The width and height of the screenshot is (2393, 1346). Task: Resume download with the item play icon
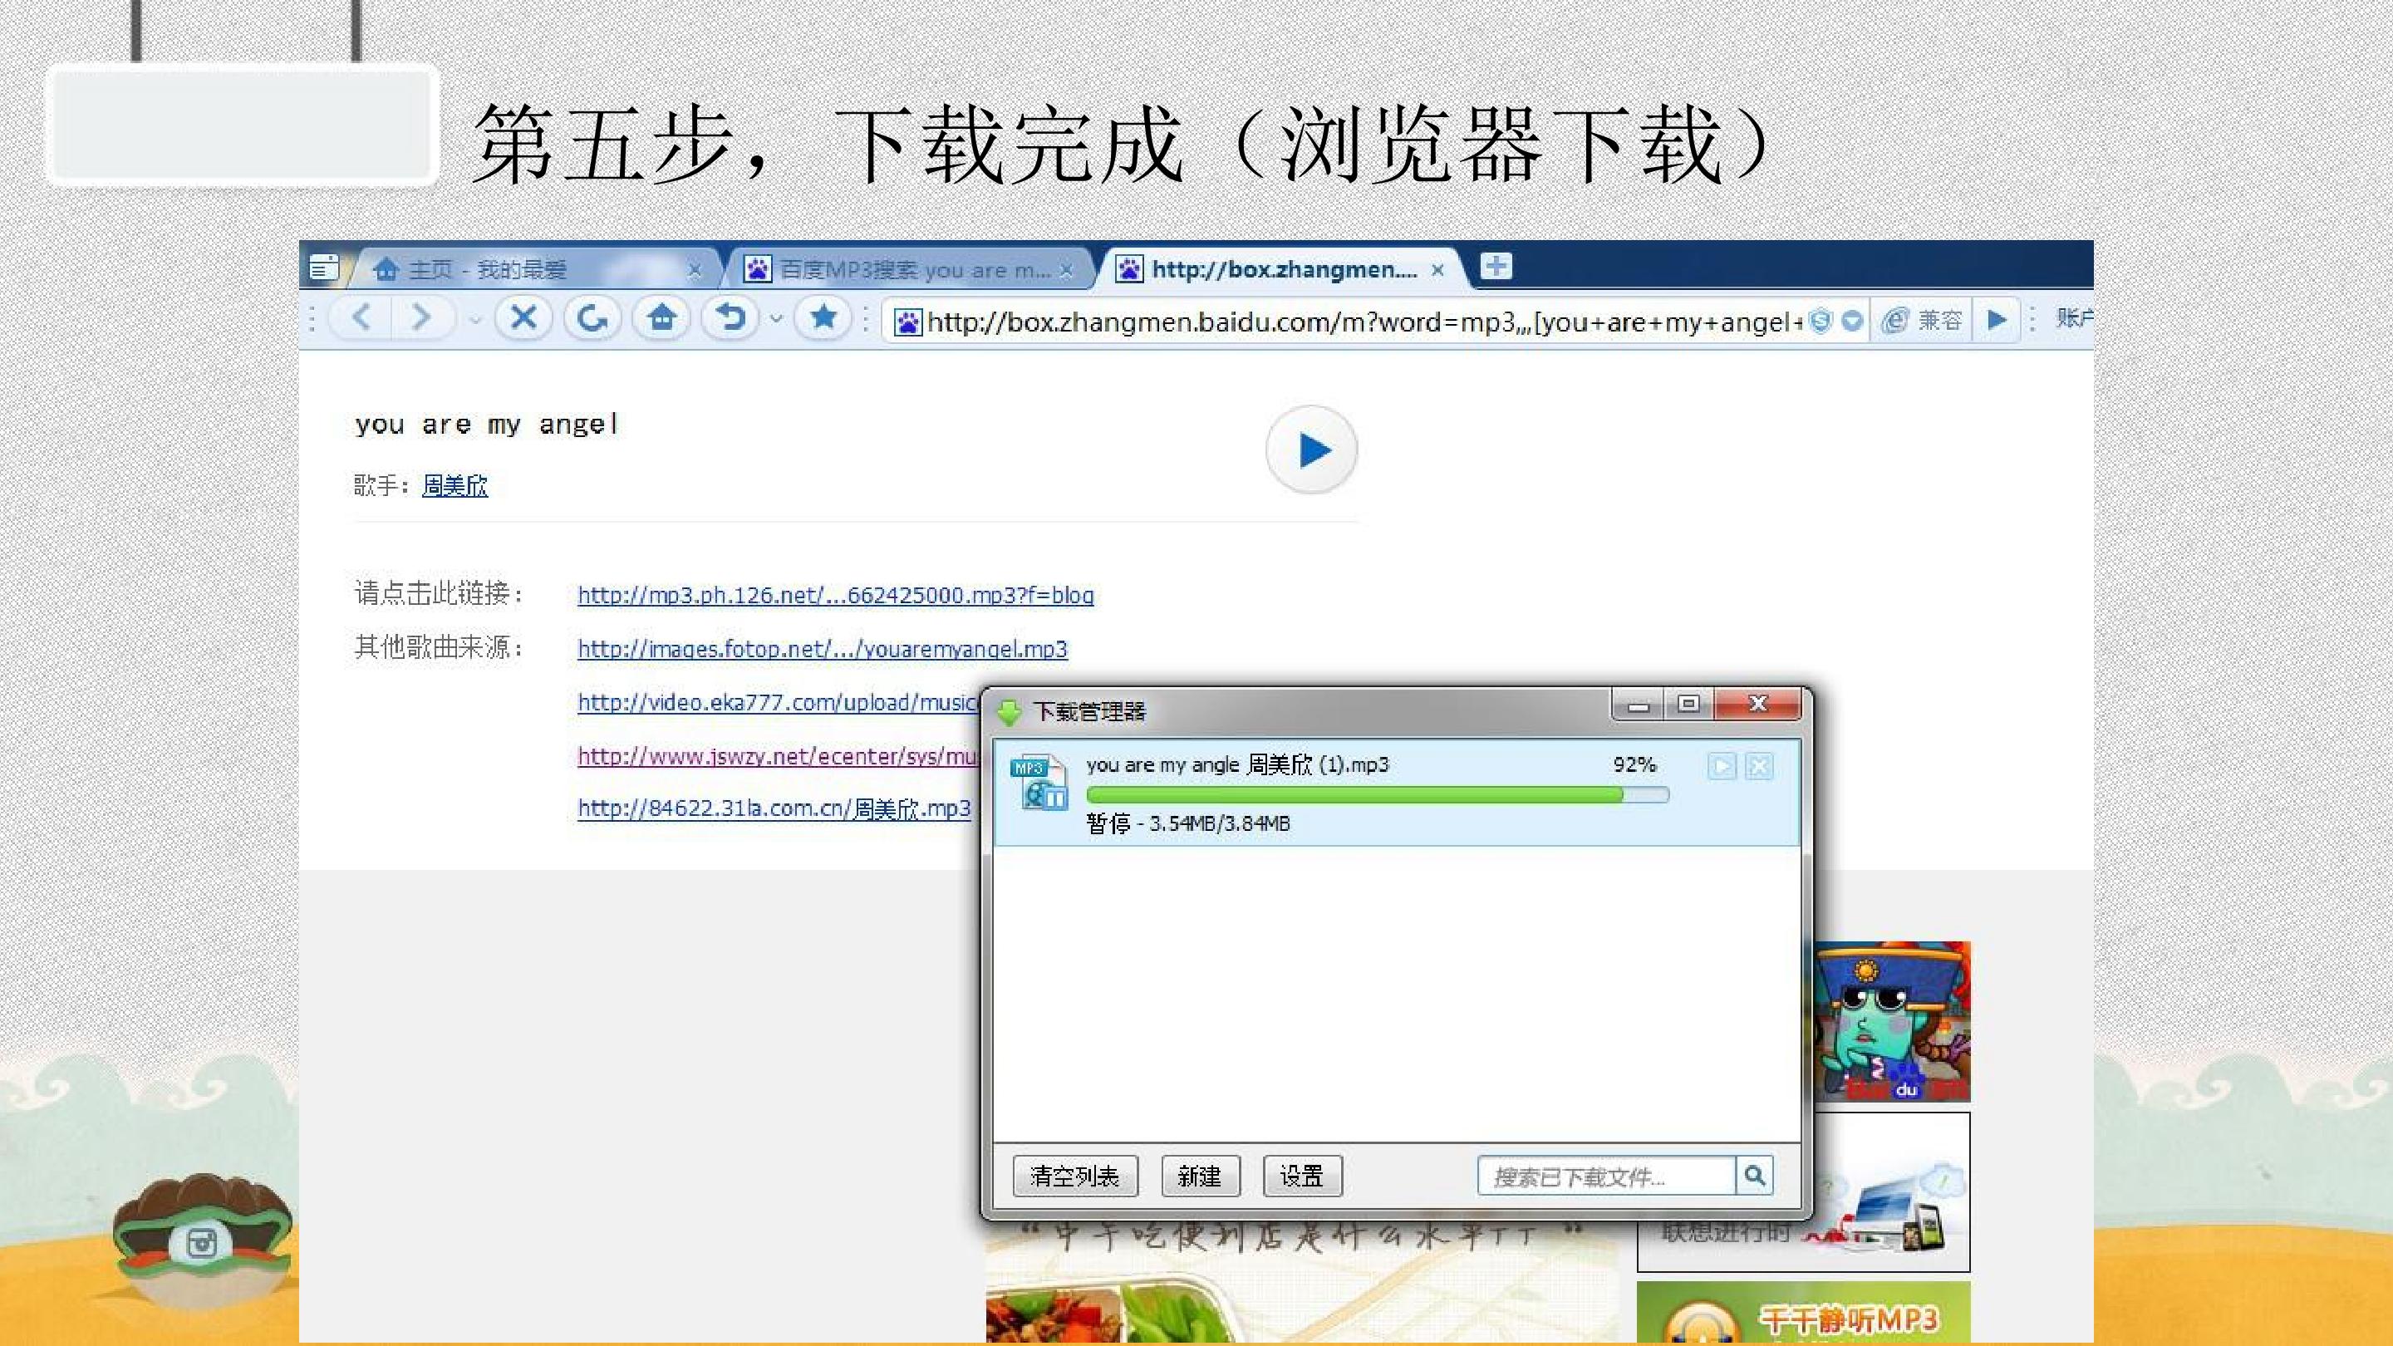(1722, 766)
